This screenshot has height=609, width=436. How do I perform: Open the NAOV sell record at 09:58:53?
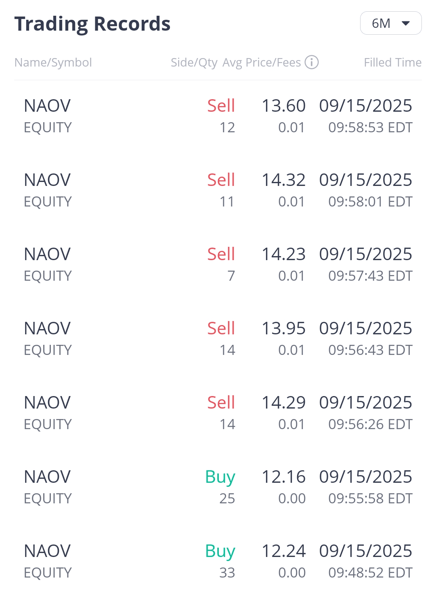(218, 116)
